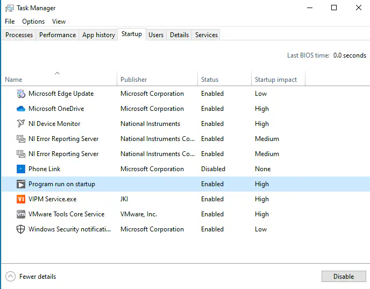Switch to the Services tab

[x=207, y=35]
